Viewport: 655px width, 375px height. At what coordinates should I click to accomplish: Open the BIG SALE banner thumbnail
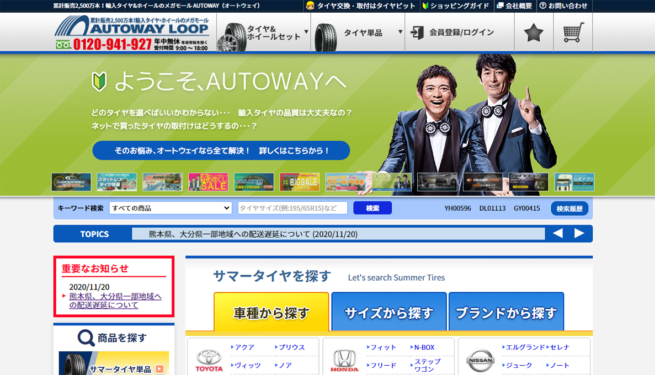coord(300,182)
